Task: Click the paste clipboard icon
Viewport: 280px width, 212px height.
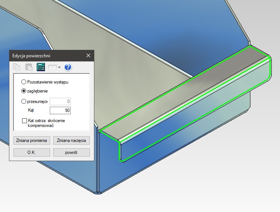Action: [x=29, y=67]
